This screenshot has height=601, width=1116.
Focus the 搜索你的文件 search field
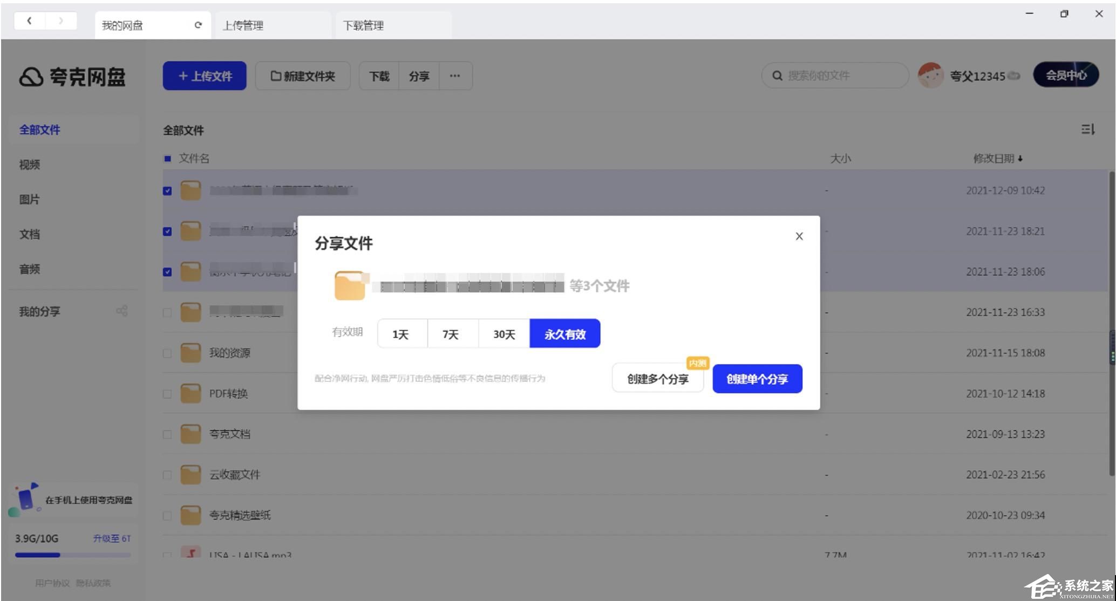tap(834, 76)
